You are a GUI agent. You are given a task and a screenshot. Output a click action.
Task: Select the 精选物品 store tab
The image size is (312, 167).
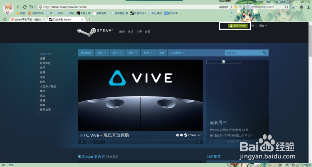coord(86,53)
